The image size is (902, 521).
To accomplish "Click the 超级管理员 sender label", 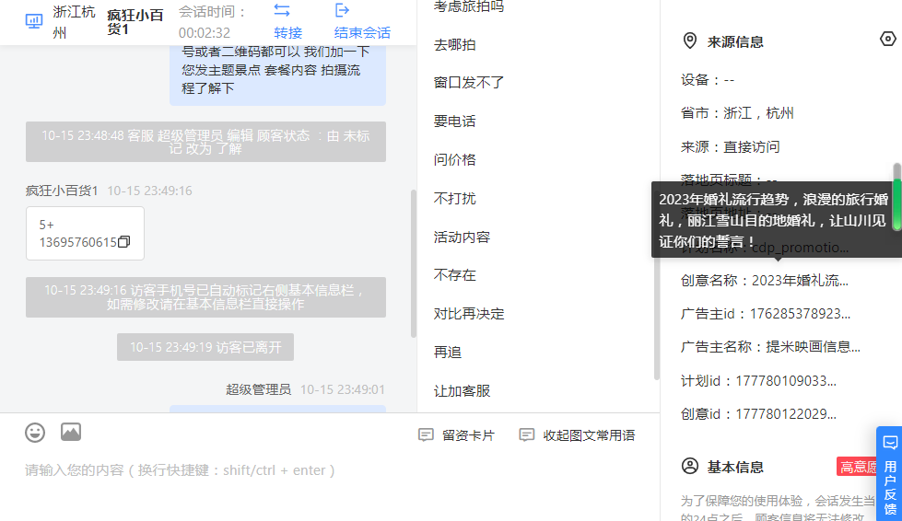I will pyautogui.click(x=258, y=389).
